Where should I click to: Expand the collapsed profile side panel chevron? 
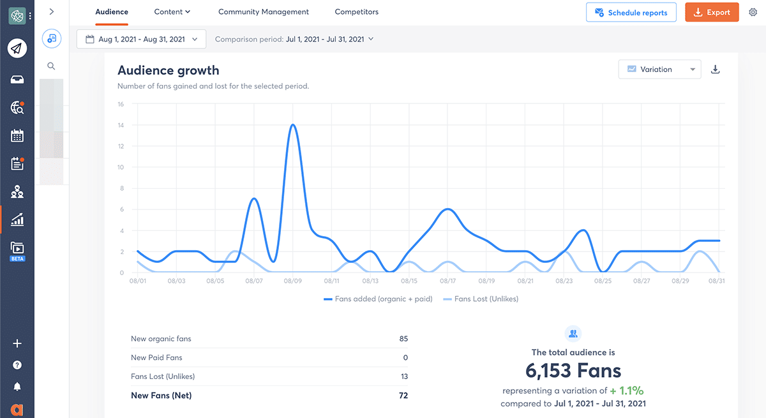[x=51, y=11]
